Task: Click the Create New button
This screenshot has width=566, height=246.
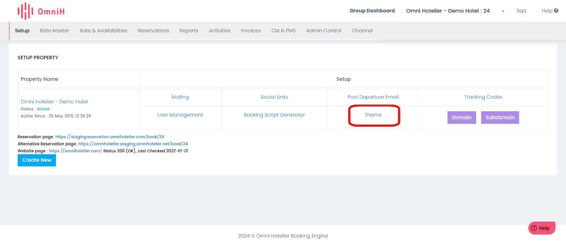Action: click(x=37, y=160)
